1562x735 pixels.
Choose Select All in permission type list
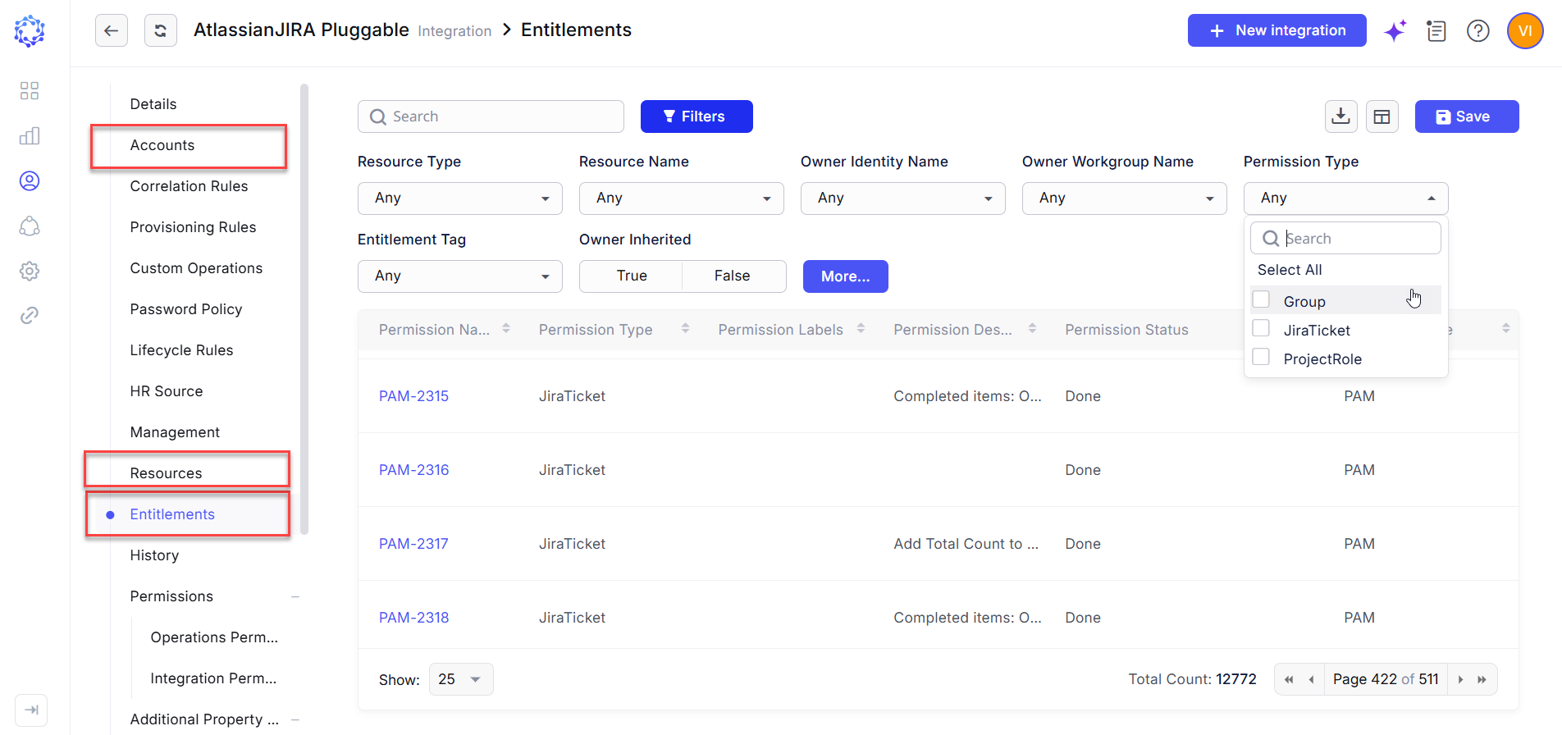(x=1290, y=270)
